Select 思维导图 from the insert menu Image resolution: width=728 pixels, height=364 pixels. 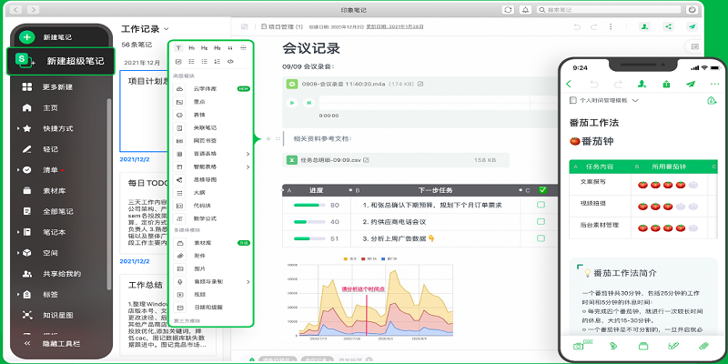[x=205, y=179]
